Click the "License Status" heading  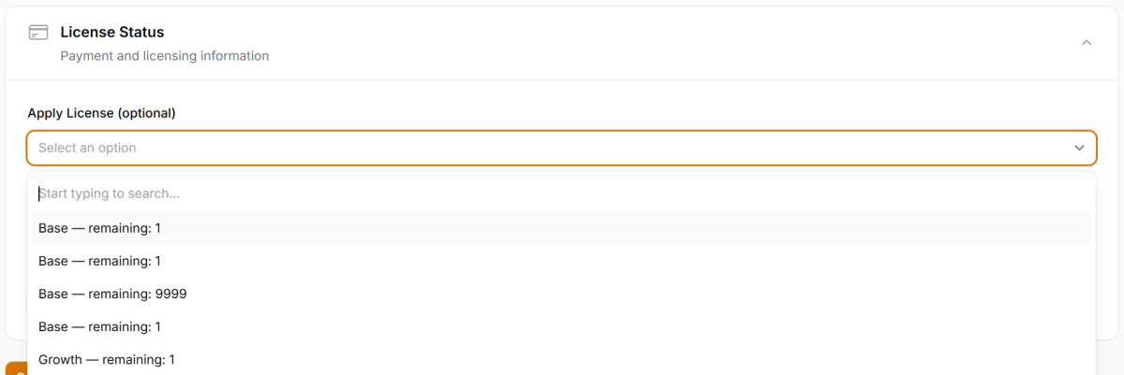[112, 33]
